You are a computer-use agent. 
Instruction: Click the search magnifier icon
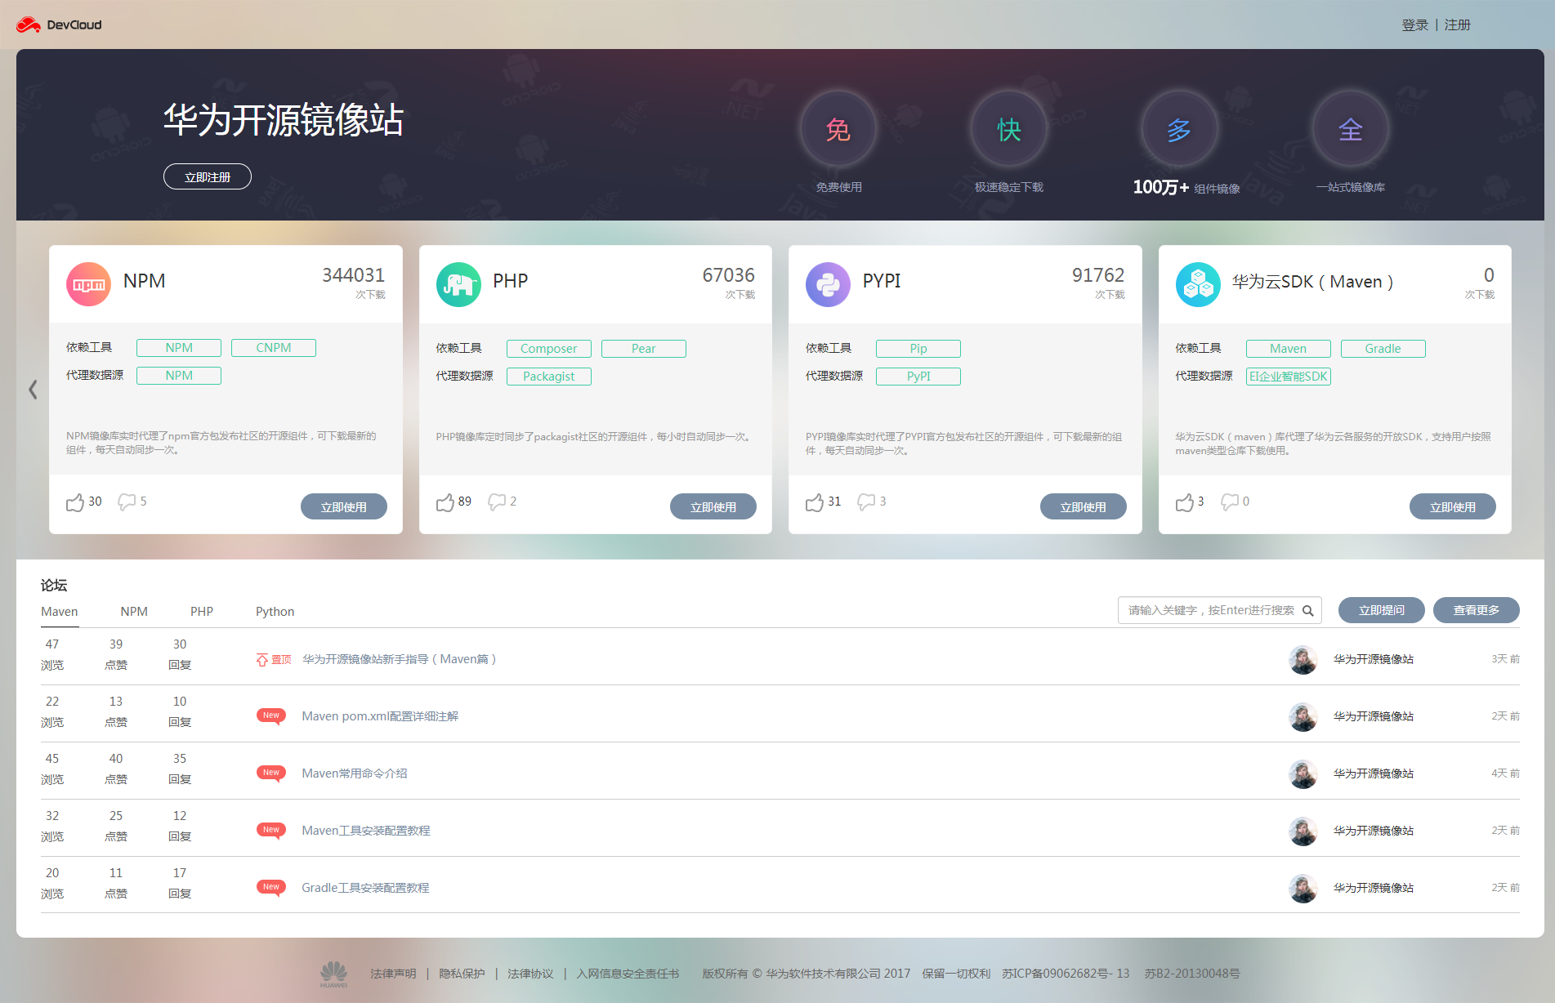(x=1308, y=610)
